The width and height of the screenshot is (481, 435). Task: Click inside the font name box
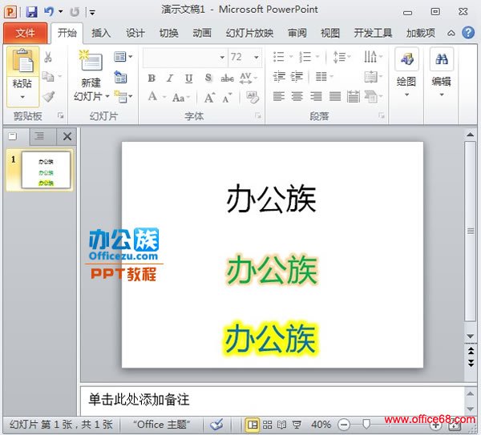click(x=181, y=57)
